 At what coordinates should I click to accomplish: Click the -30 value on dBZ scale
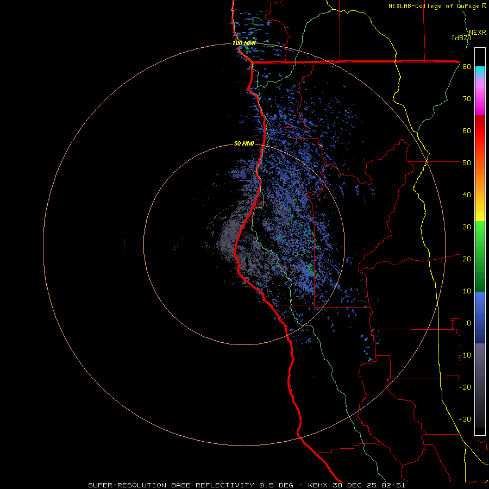[x=465, y=419]
